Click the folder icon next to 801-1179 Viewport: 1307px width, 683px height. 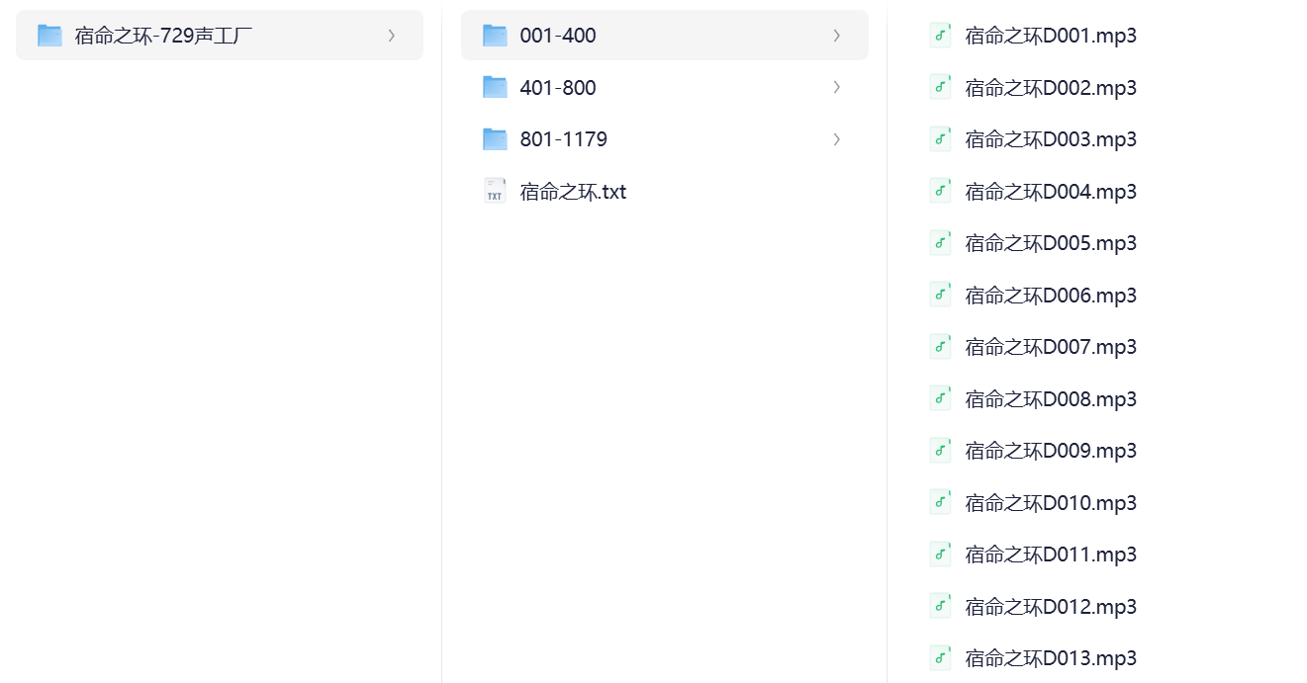tap(495, 139)
